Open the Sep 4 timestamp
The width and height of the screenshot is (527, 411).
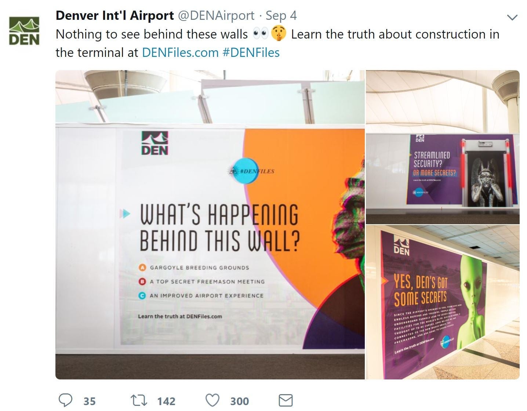[x=281, y=15]
